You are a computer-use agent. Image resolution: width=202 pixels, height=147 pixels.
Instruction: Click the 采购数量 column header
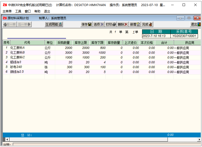point(64,43)
